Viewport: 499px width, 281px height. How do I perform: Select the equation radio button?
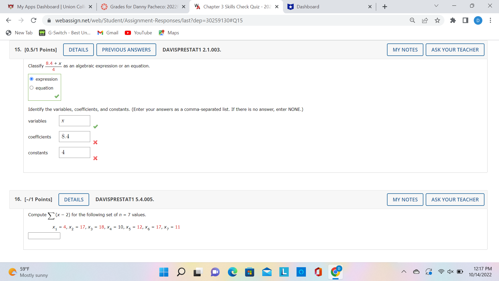pos(32,88)
